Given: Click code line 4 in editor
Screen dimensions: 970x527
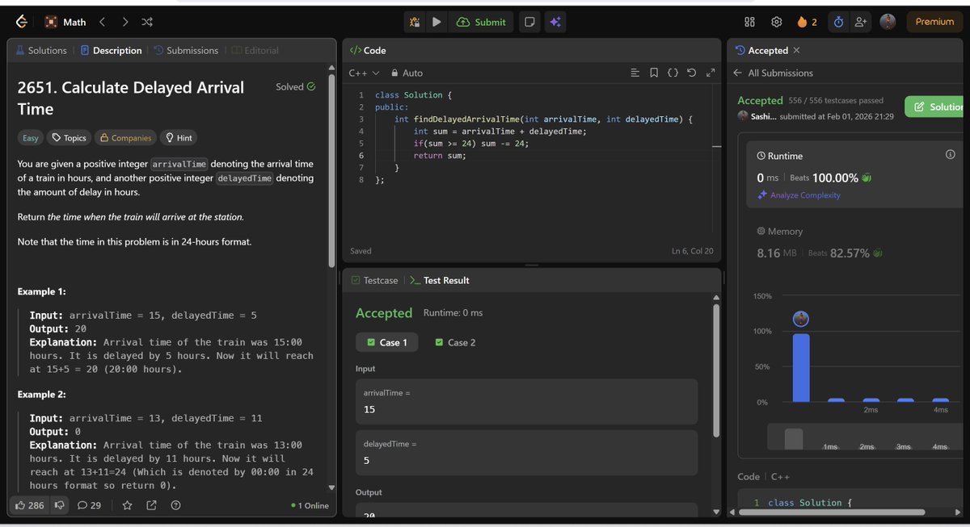Looking at the screenshot, I should pyautogui.click(x=500, y=131).
